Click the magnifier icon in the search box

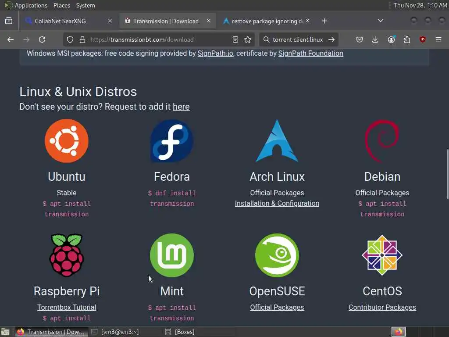(x=266, y=39)
